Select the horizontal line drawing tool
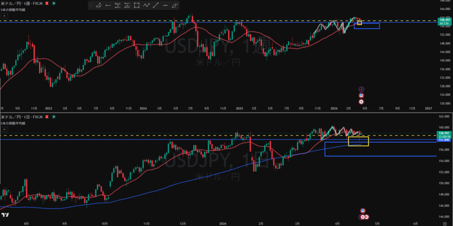The image size is (453, 226). click(165, 6)
